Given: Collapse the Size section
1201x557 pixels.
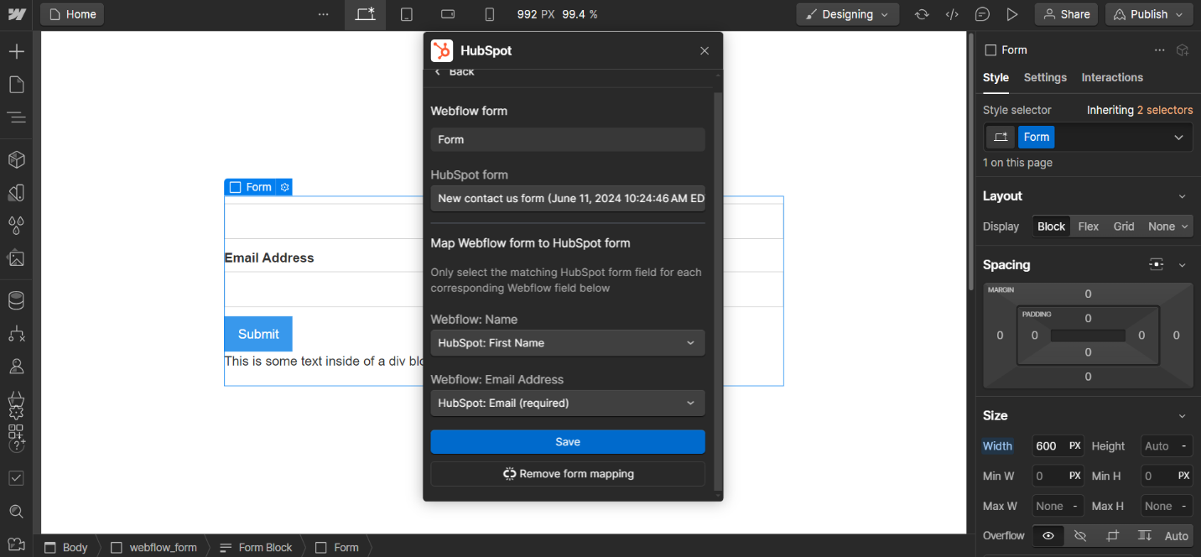Looking at the screenshot, I should point(1182,416).
